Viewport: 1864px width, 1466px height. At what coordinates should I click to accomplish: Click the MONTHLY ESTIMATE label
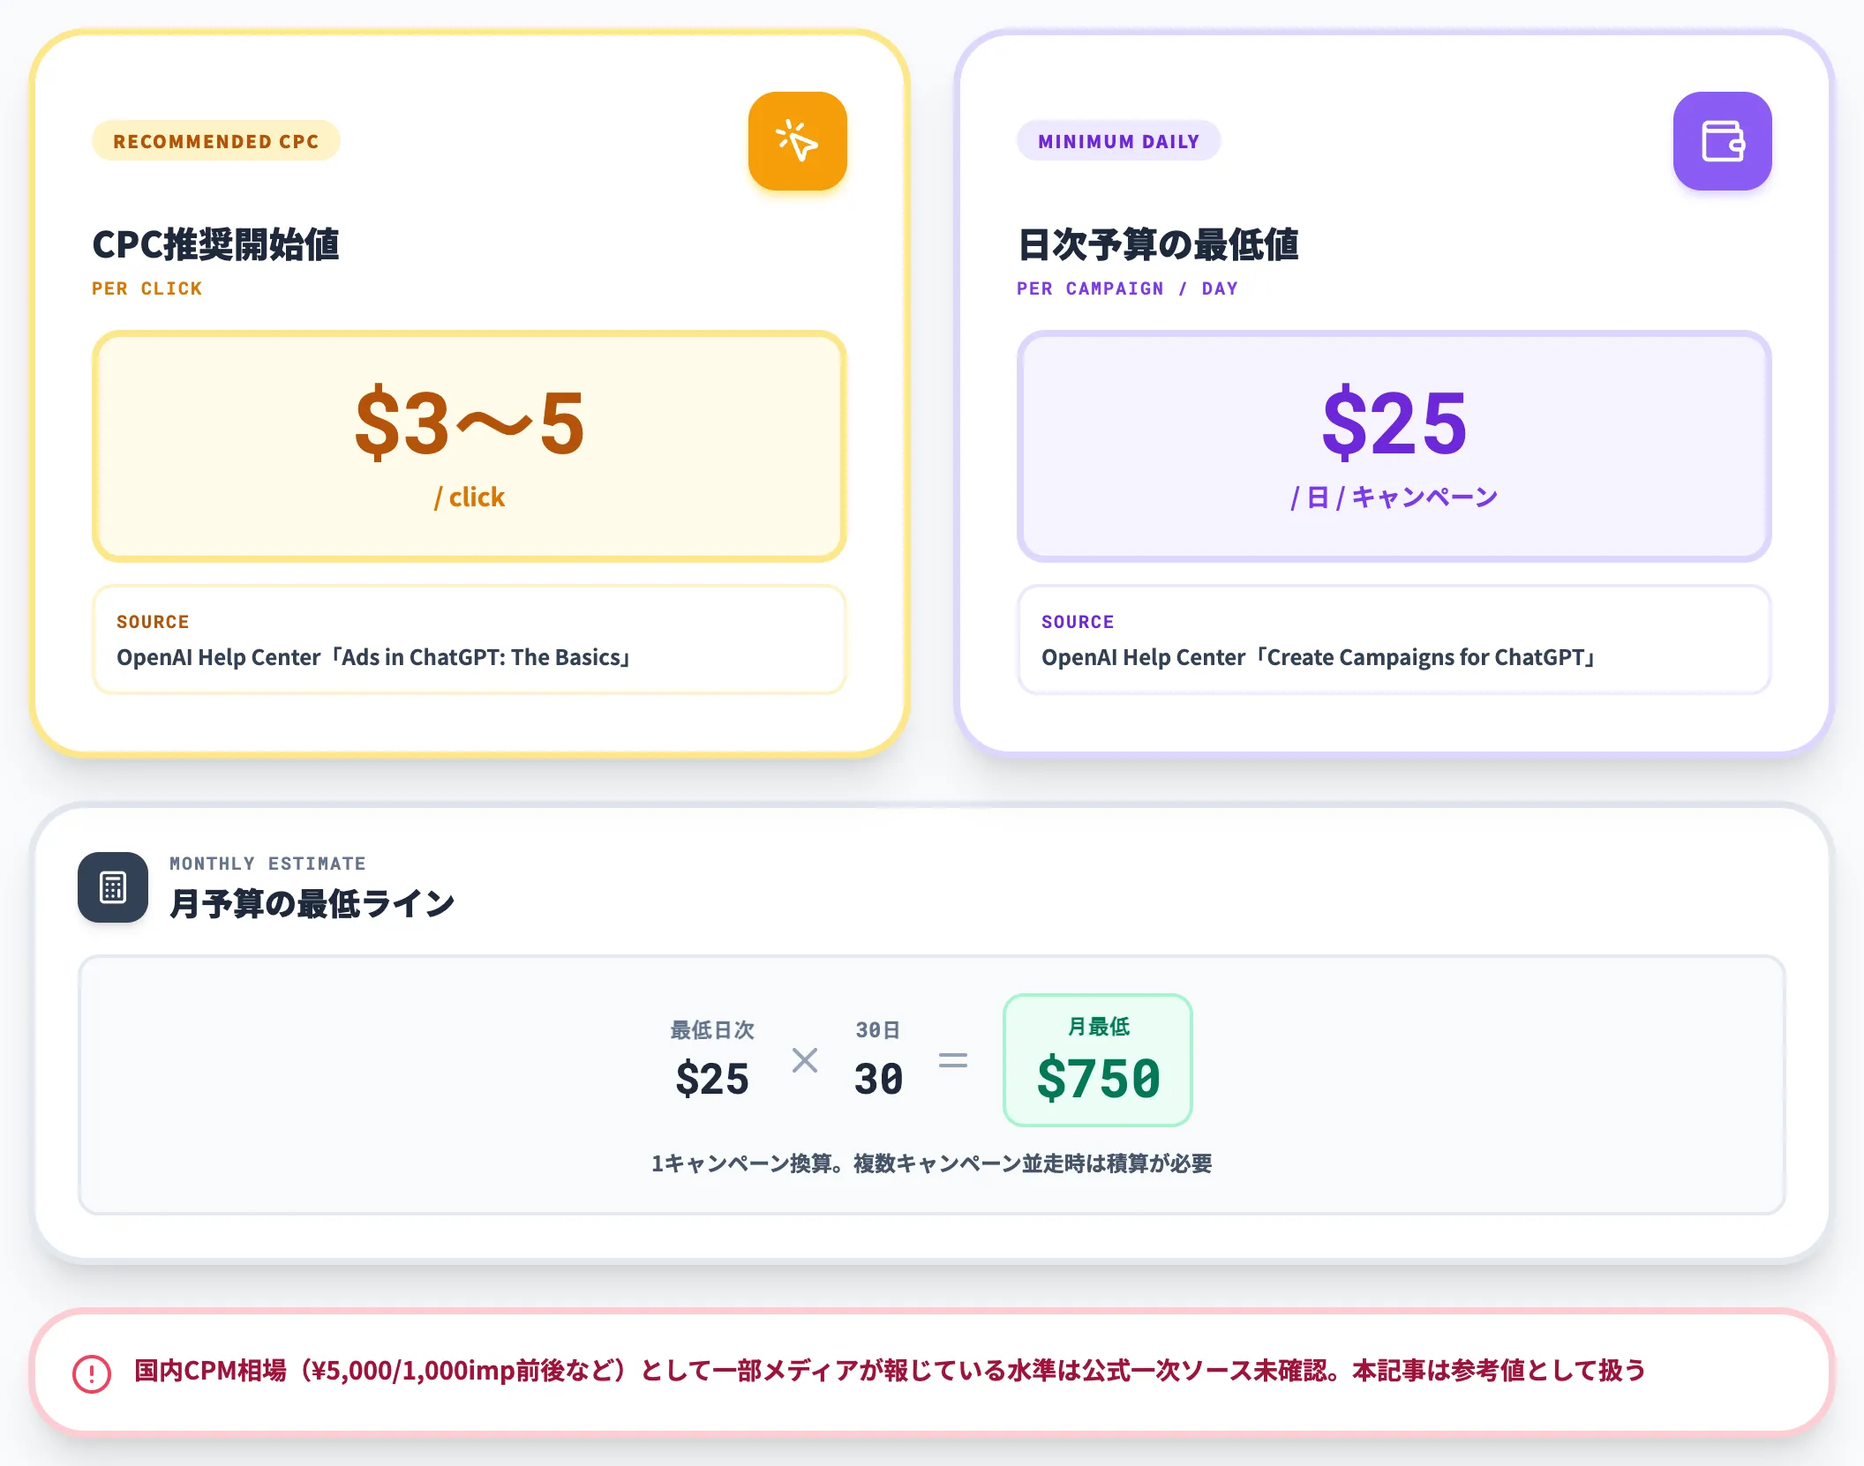click(267, 864)
